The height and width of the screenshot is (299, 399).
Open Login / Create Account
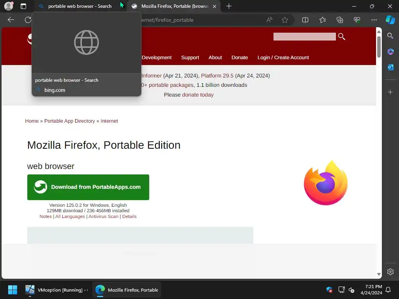pyautogui.click(x=283, y=58)
